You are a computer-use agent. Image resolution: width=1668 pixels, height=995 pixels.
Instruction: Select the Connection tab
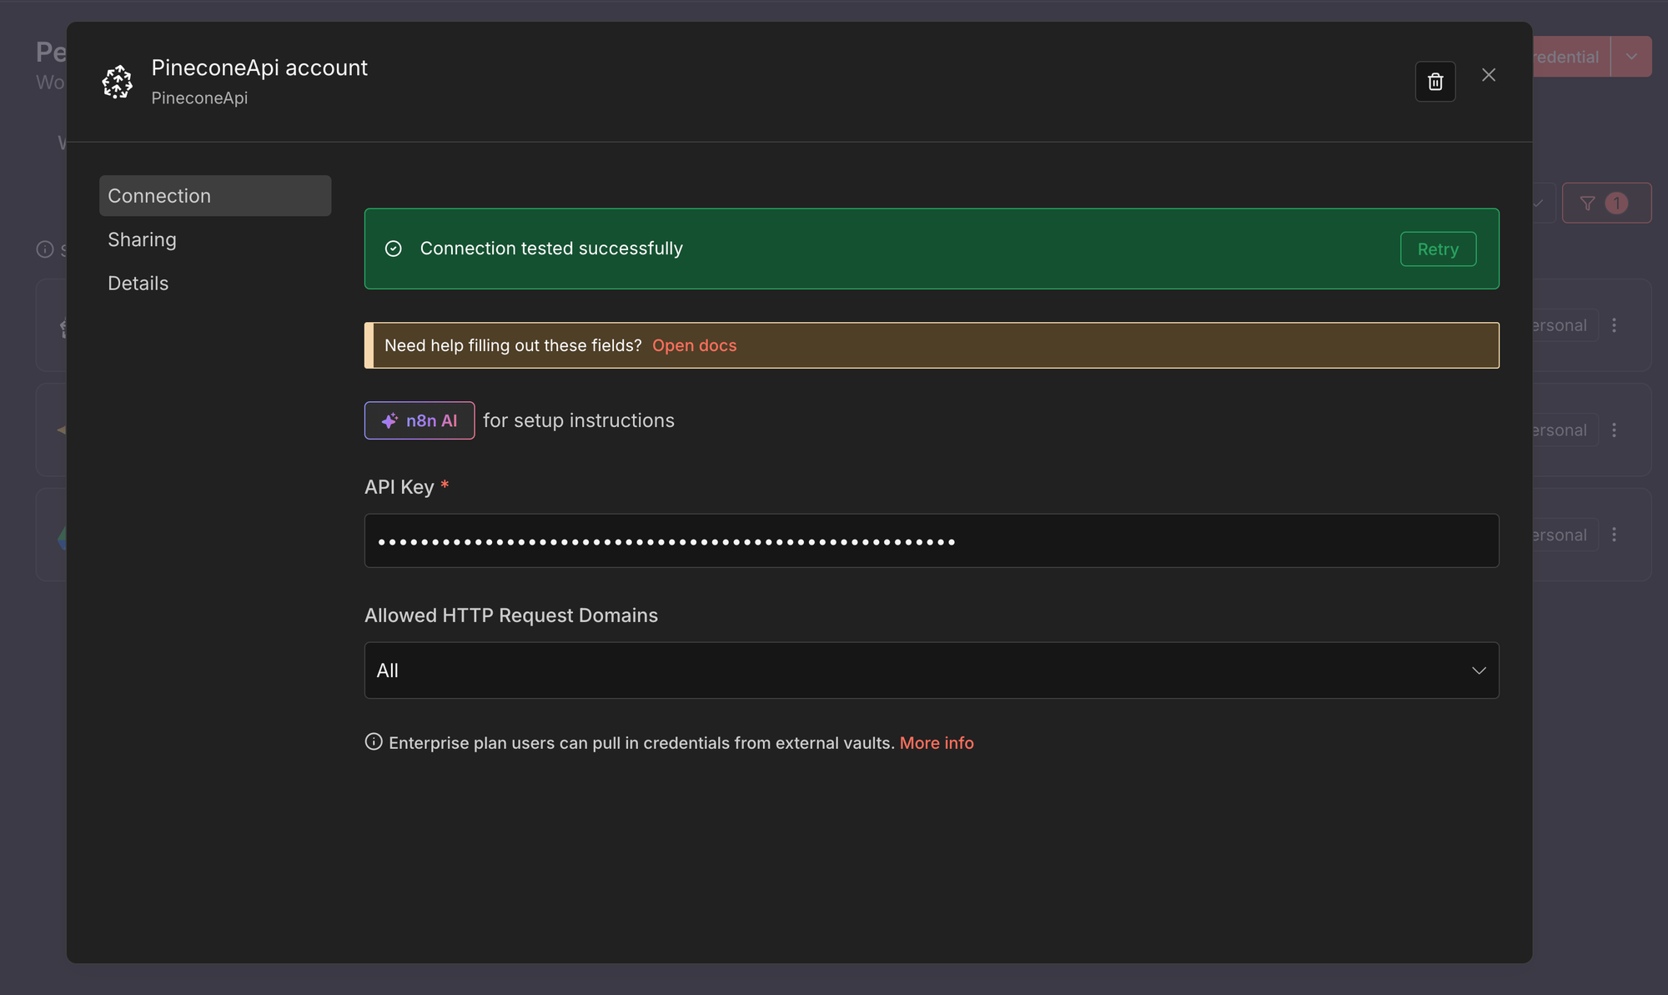(x=159, y=196)
